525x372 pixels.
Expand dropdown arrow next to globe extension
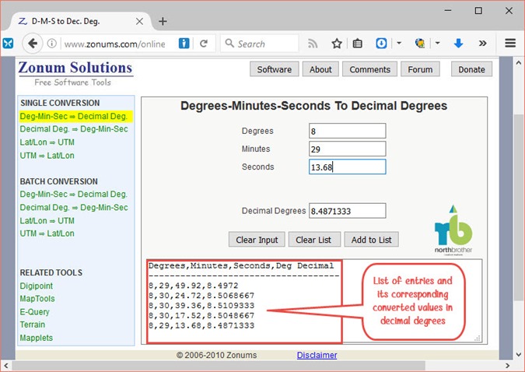(437, 44)
